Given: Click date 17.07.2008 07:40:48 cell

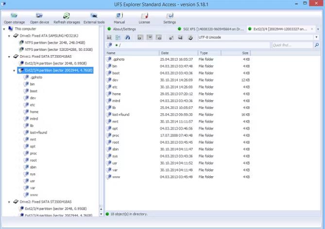Looking at the screenshot, I should pos(176,136).
